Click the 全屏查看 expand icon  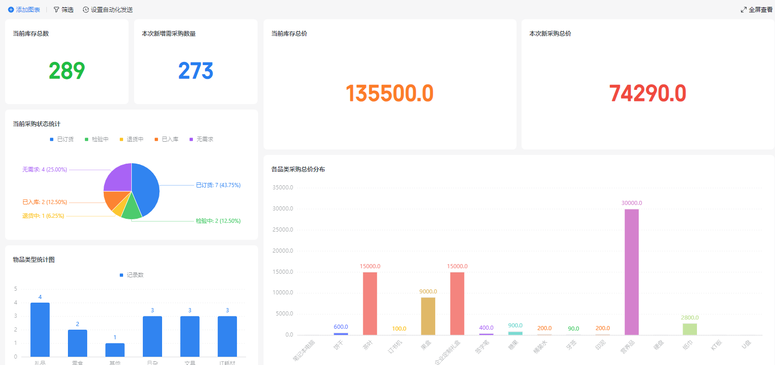tap(744, 10)
